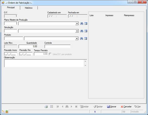Open Plano Mestre de Produção record card icon
This screenshot has height=115, width=148.
[86, 23]
